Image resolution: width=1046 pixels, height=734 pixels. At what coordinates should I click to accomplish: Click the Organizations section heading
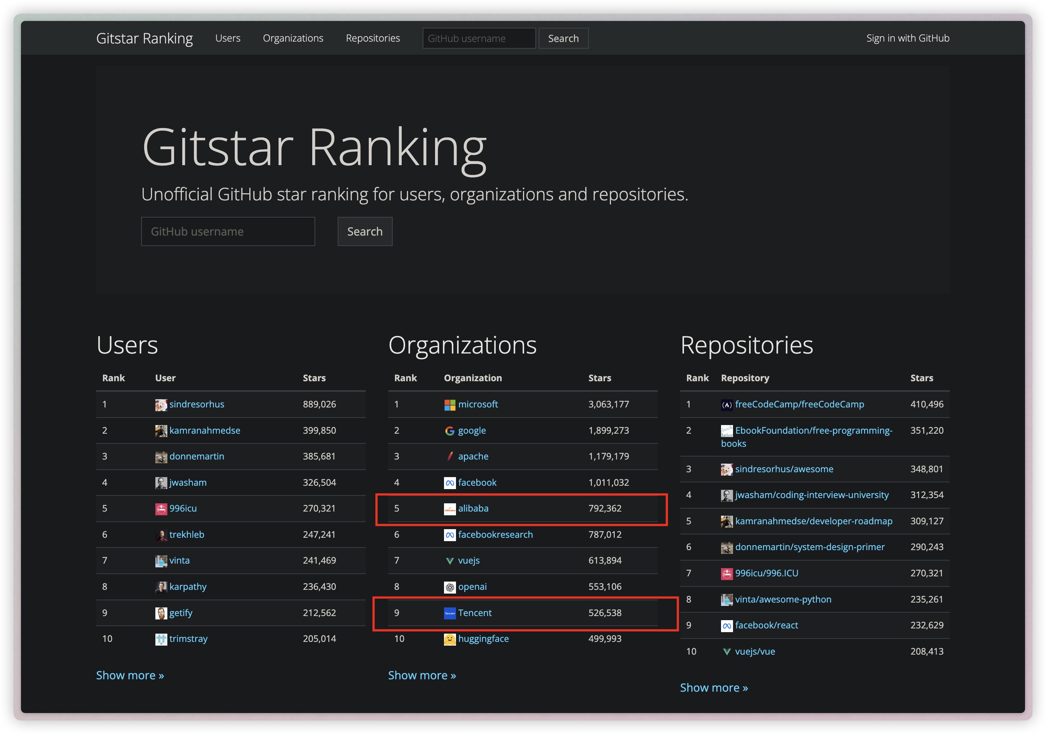click(x=462, y=345)
